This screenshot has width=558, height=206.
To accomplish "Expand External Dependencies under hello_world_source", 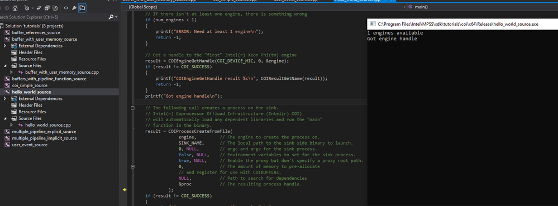I will tap(5, 99).
